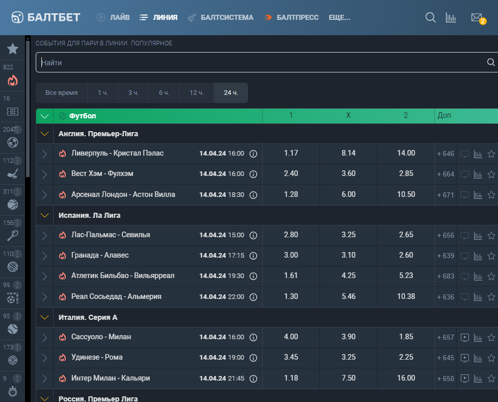Open options dots next to 2047 football count
Viewport: 498px width, 402px height.
(x=17, y=130)
